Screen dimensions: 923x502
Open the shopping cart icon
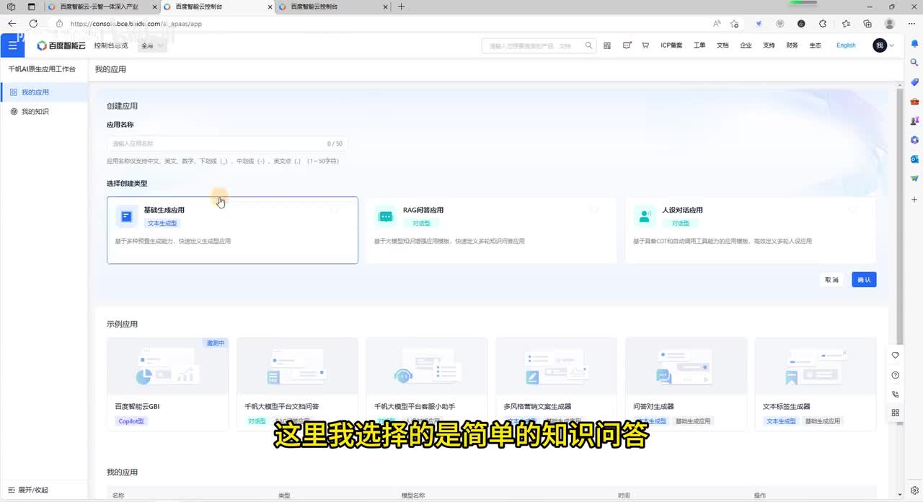(x=645, y=45)
